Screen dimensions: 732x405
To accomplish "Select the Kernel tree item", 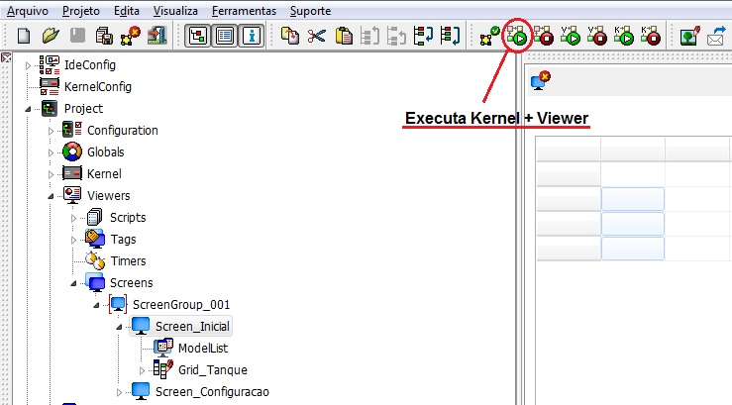I will pos(104,174).
